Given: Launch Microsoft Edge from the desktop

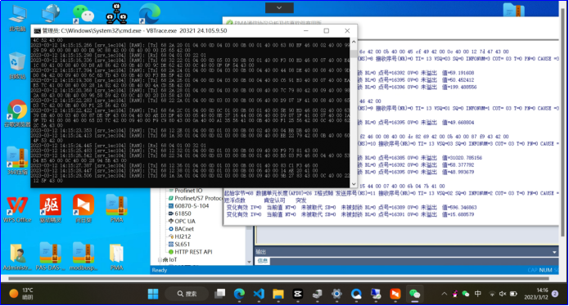Looking at the screenshot, I should point(149,14).
